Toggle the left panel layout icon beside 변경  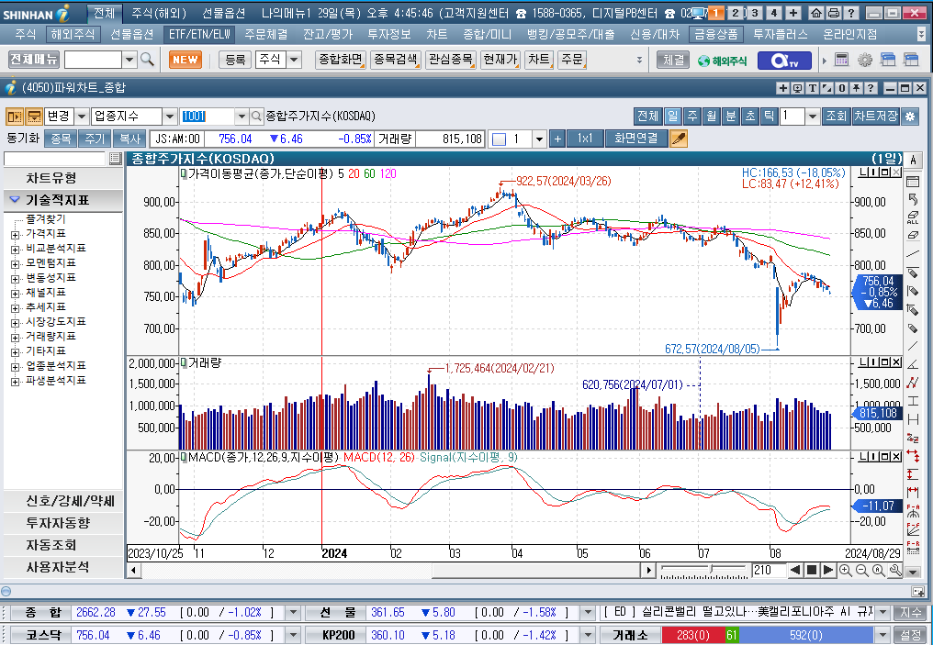(15, 116)
